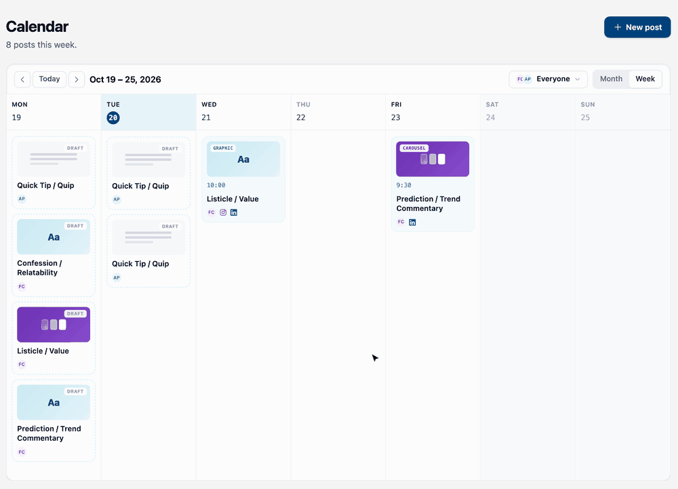
Task: Switch to Week view
Action: click(x=645, y=79)
